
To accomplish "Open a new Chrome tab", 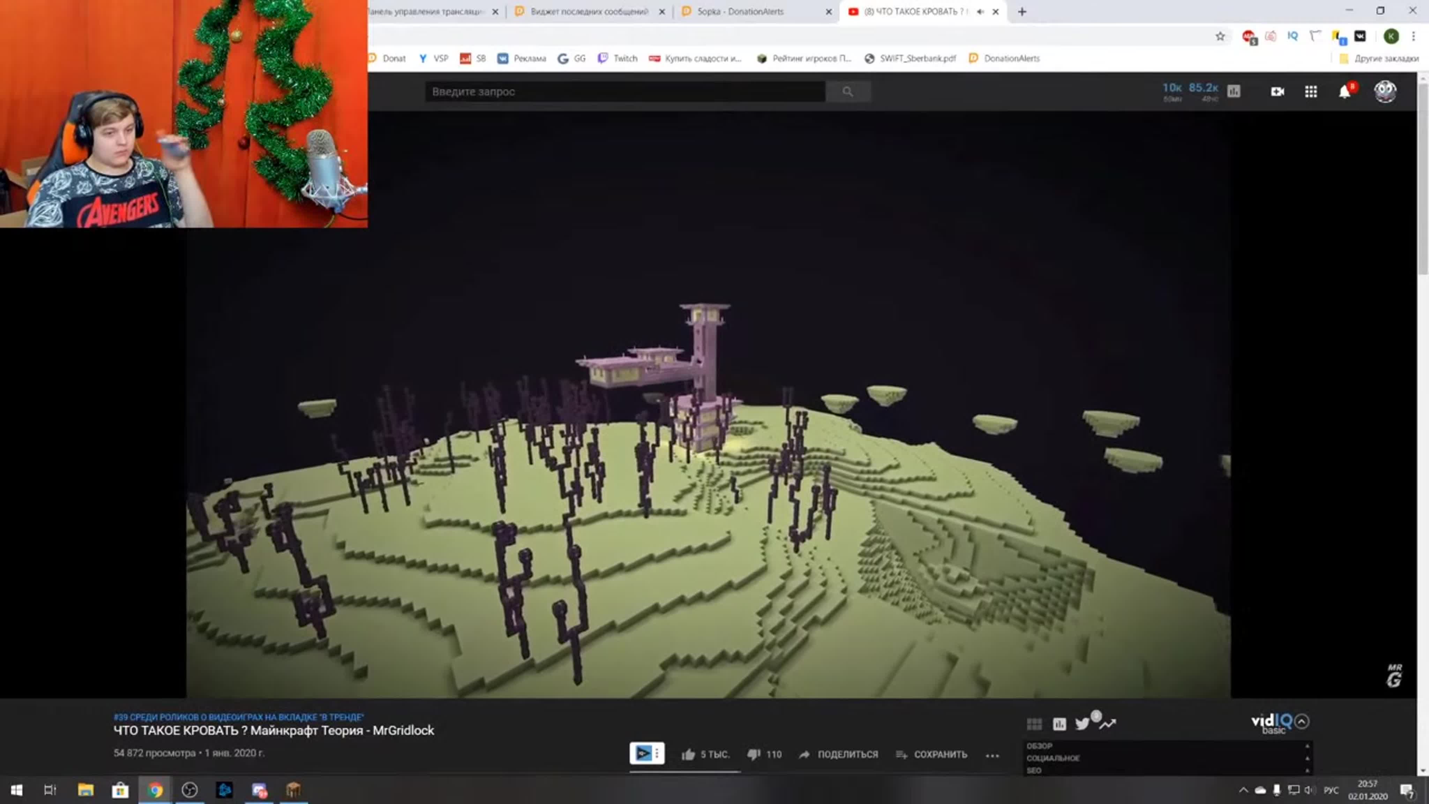I will click(1022, 12).
